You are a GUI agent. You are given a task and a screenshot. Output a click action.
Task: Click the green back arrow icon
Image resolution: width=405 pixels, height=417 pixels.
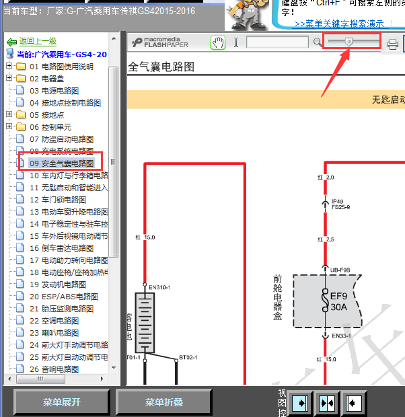tap(11, 42)
